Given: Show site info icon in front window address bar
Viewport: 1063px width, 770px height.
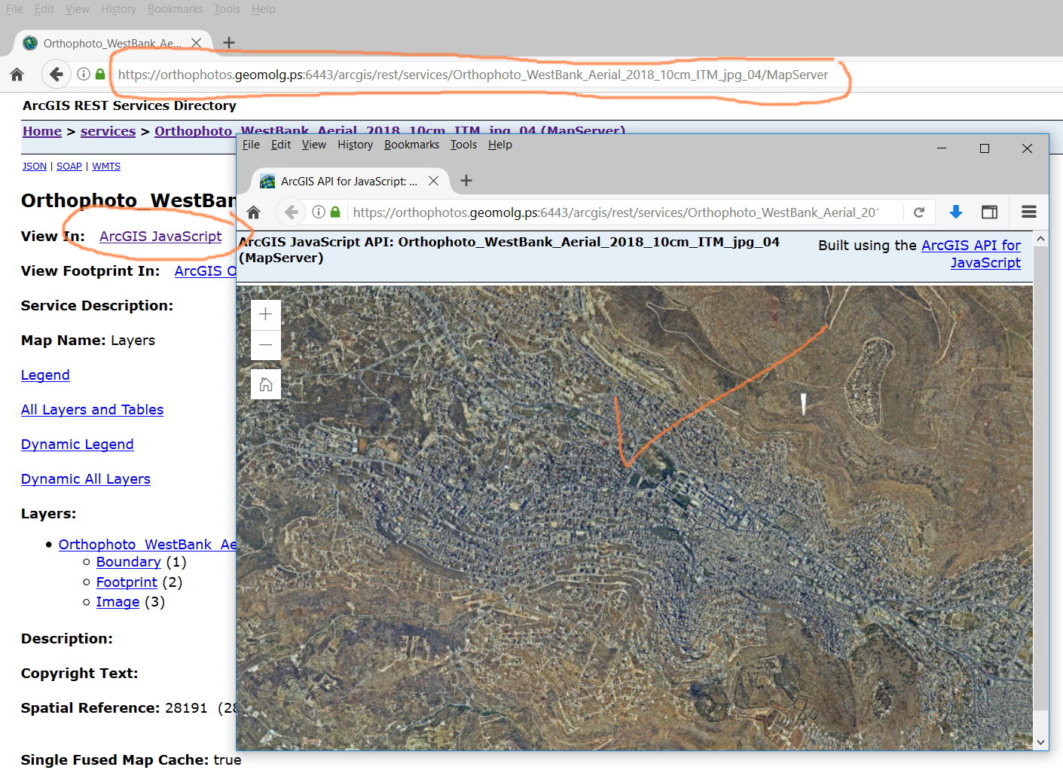Looking at the screenshot, I should click(x=319, y=212).
